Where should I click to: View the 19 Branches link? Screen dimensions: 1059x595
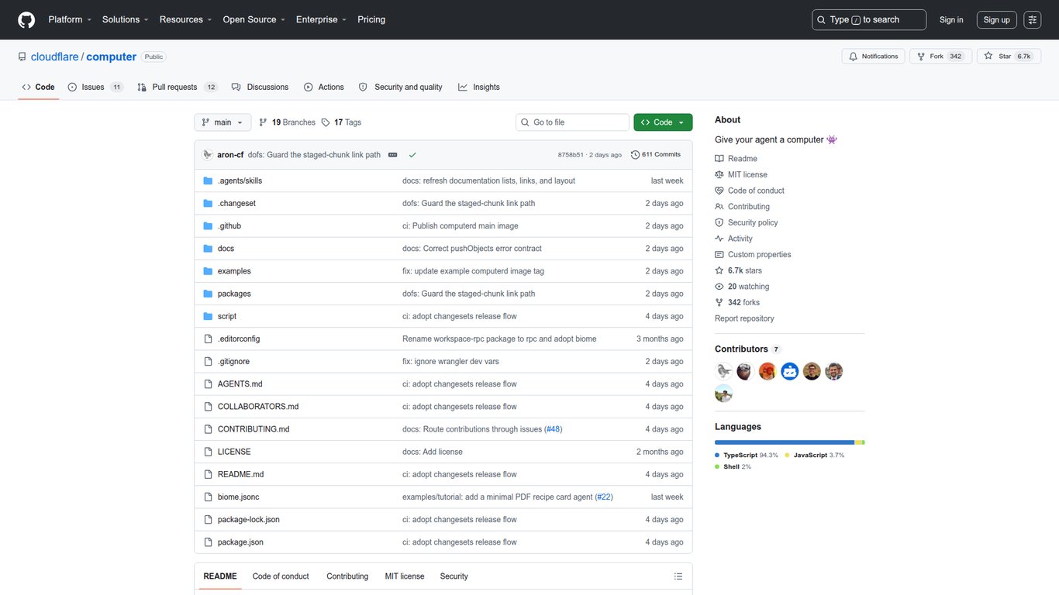point(287,122)
